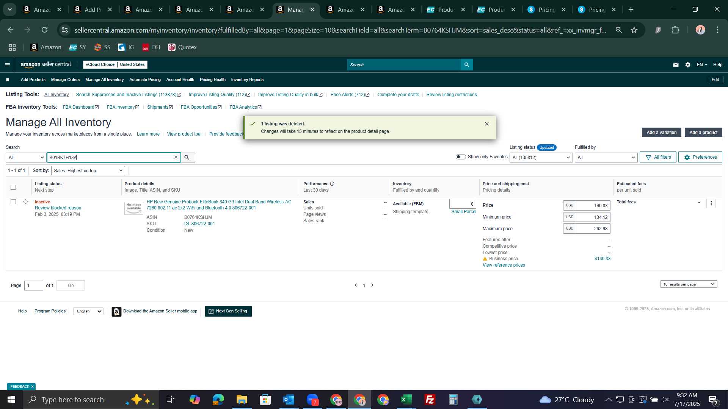The image size is (728, 409).
Task: Open All filters
Action: (658, 157)
